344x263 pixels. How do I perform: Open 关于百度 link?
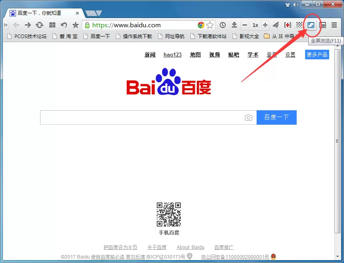point(157,247)
